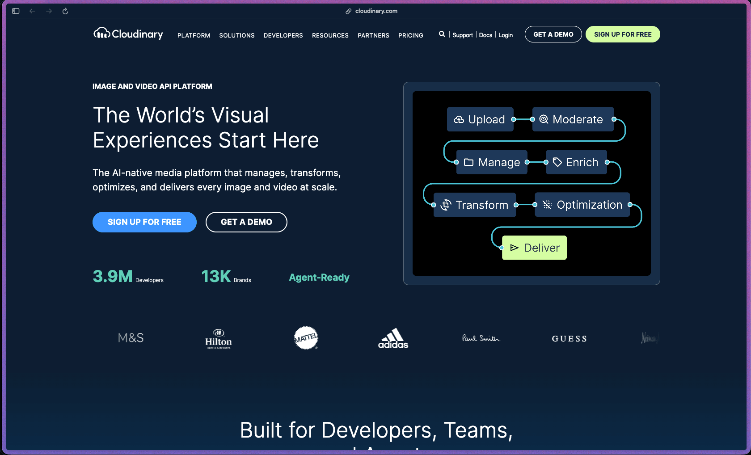Select the Transform step label
Screen dimensions: 751x455
coord(482,205)
